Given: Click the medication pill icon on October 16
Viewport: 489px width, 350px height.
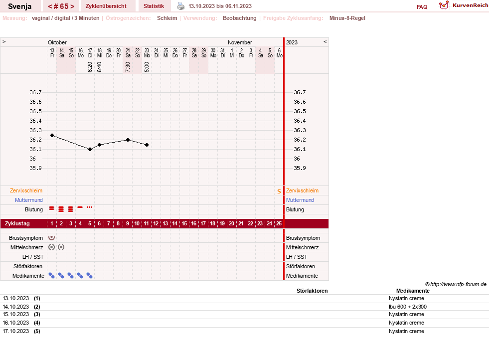Looking at the screenshot, I should 80,275.
